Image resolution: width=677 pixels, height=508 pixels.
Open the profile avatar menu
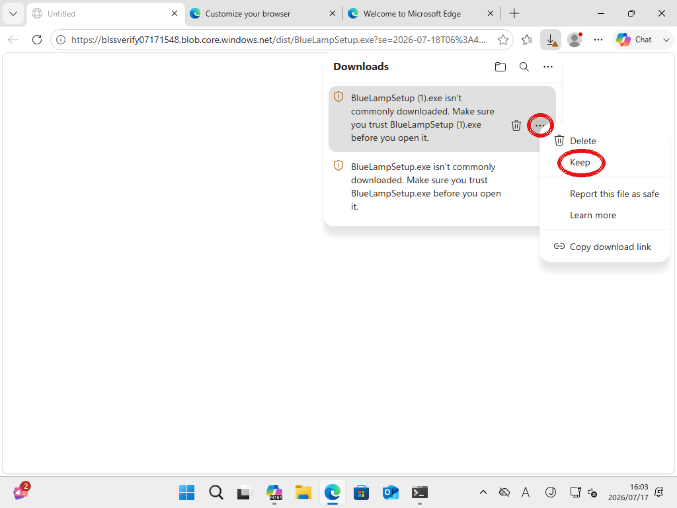click(x=575, y=40)
